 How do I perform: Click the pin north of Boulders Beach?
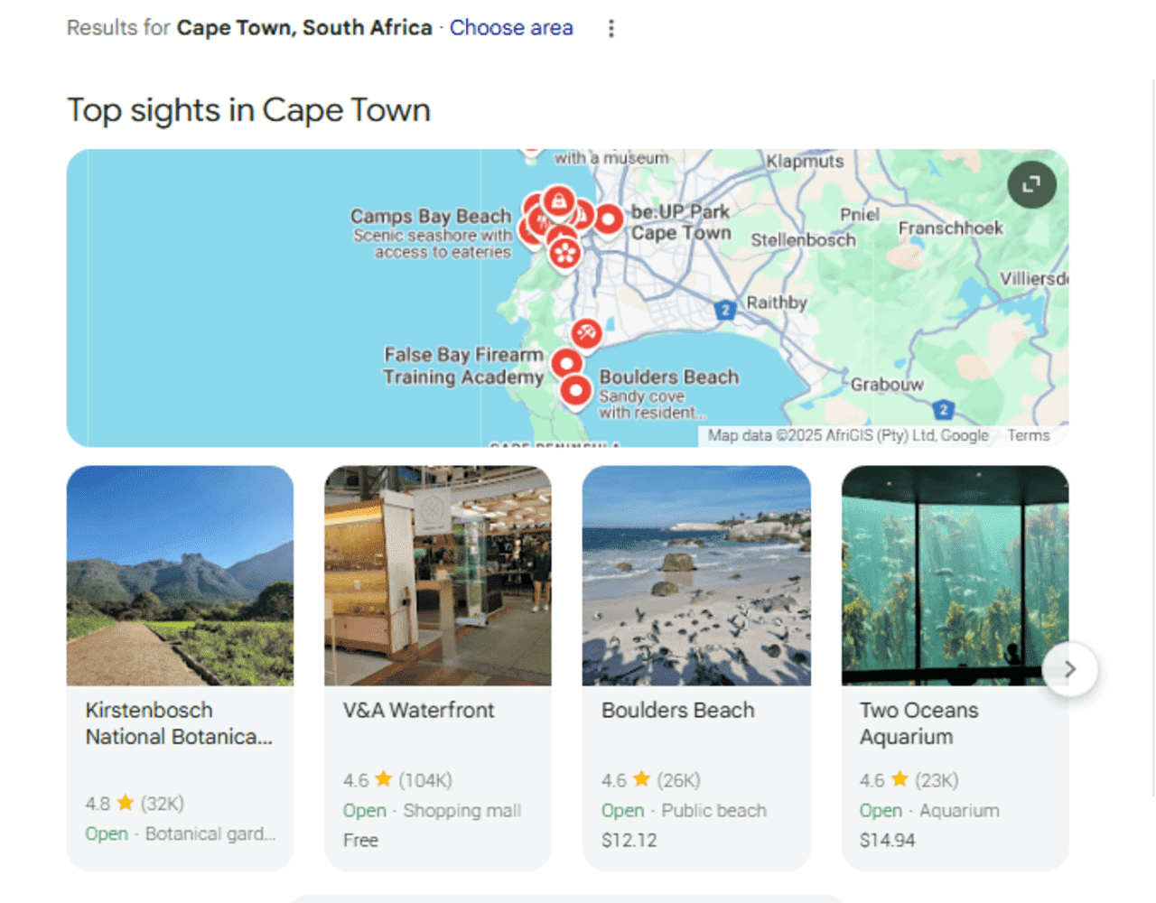click(x=586, y=333)
